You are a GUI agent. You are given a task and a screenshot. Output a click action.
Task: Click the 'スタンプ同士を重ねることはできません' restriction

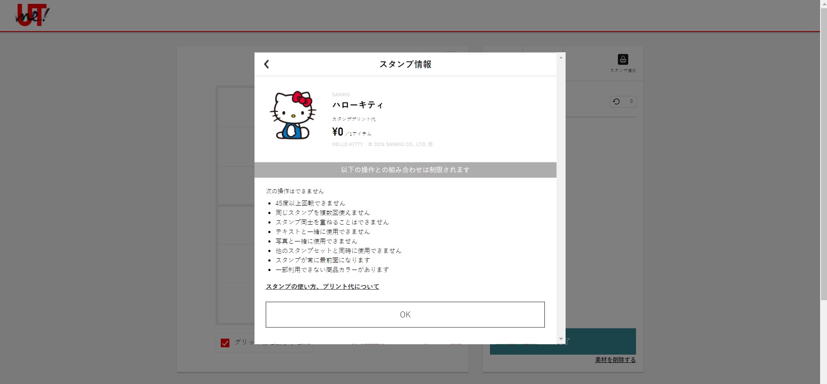(x=332, y=222)
